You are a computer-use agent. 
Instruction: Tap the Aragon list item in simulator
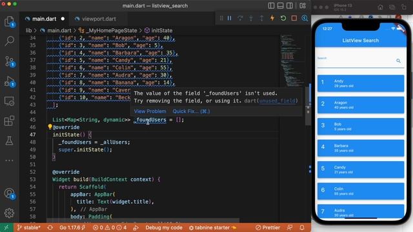click(x=361, y=105)
